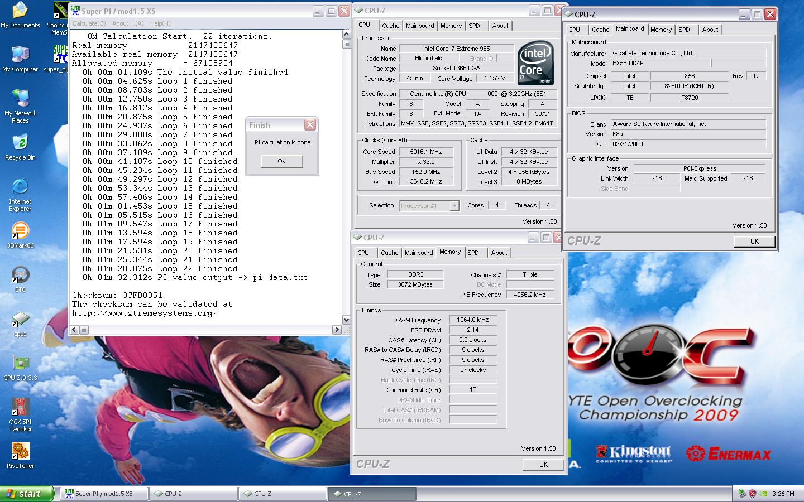
Task: Click the xtremesystems.org URL text
Action: 145,313
